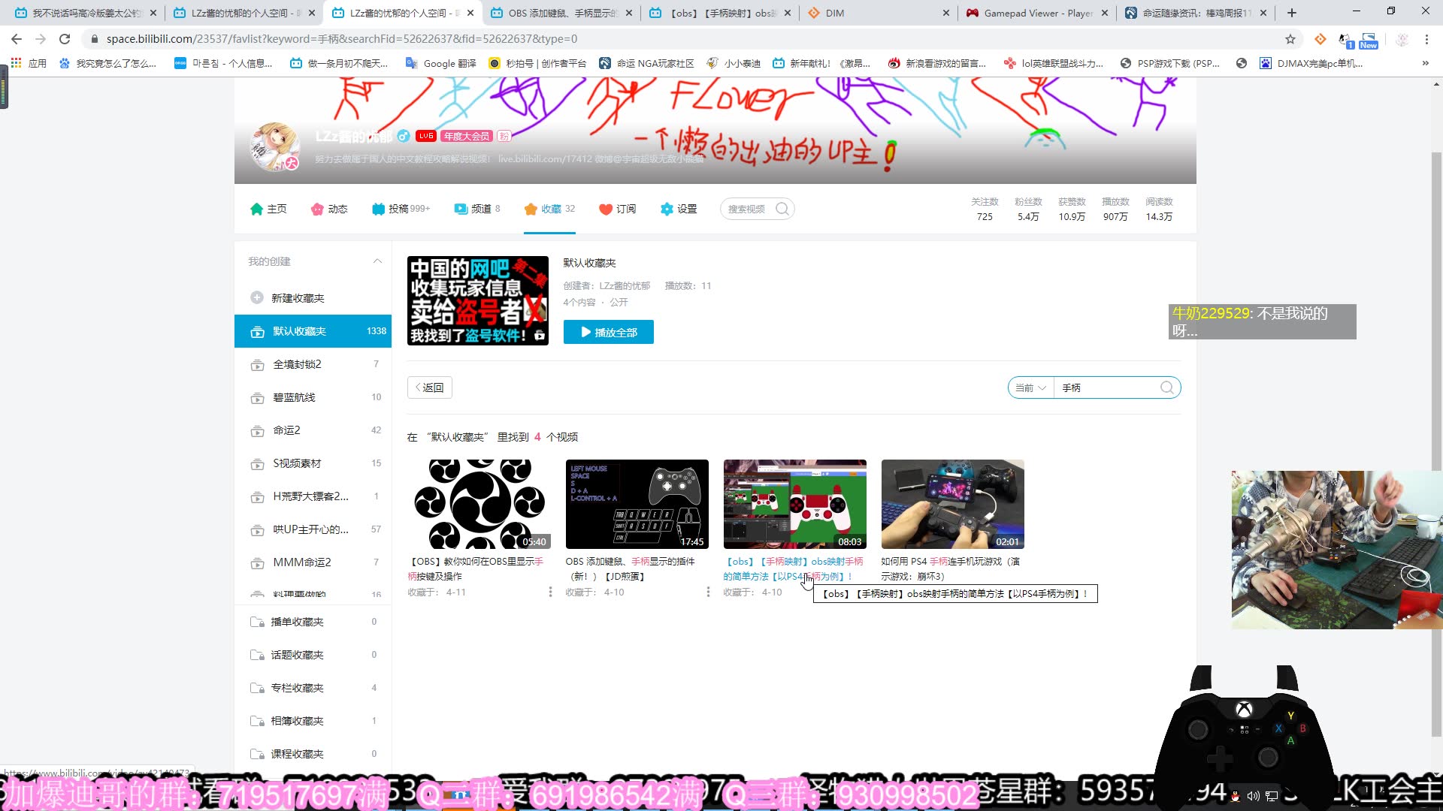This screenshot has width=1443, height=811.
Task: Open the 05:40 OBS tutorial video thumbnail
Action: pos(479,505)
